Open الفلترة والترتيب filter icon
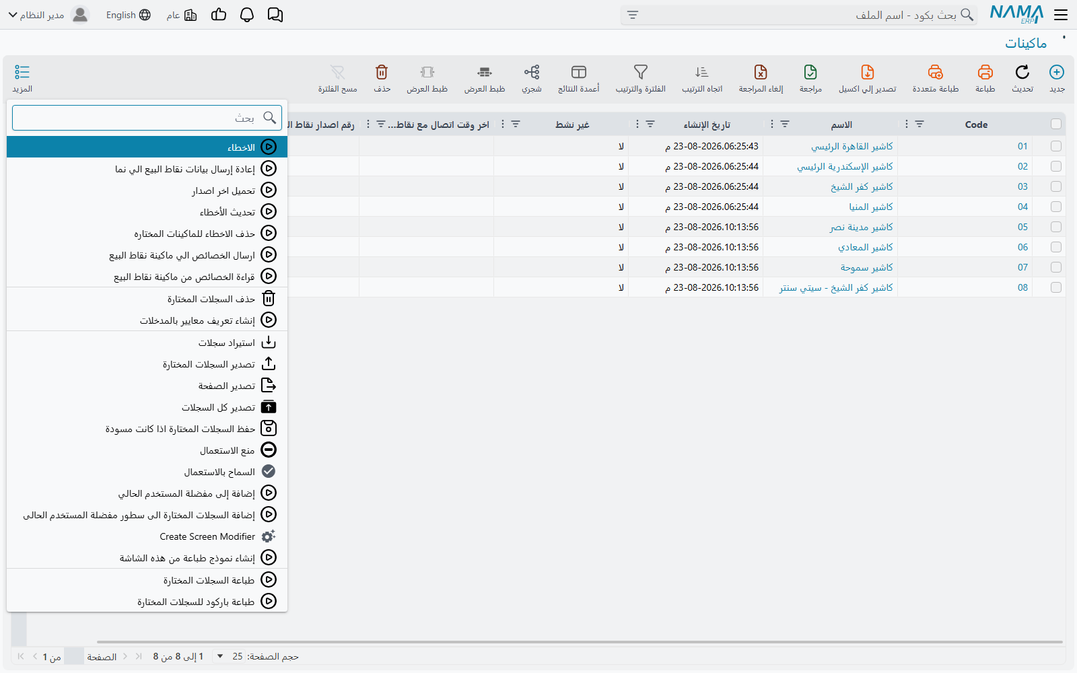Screen dimensions: 1077x673 [641, 72]
